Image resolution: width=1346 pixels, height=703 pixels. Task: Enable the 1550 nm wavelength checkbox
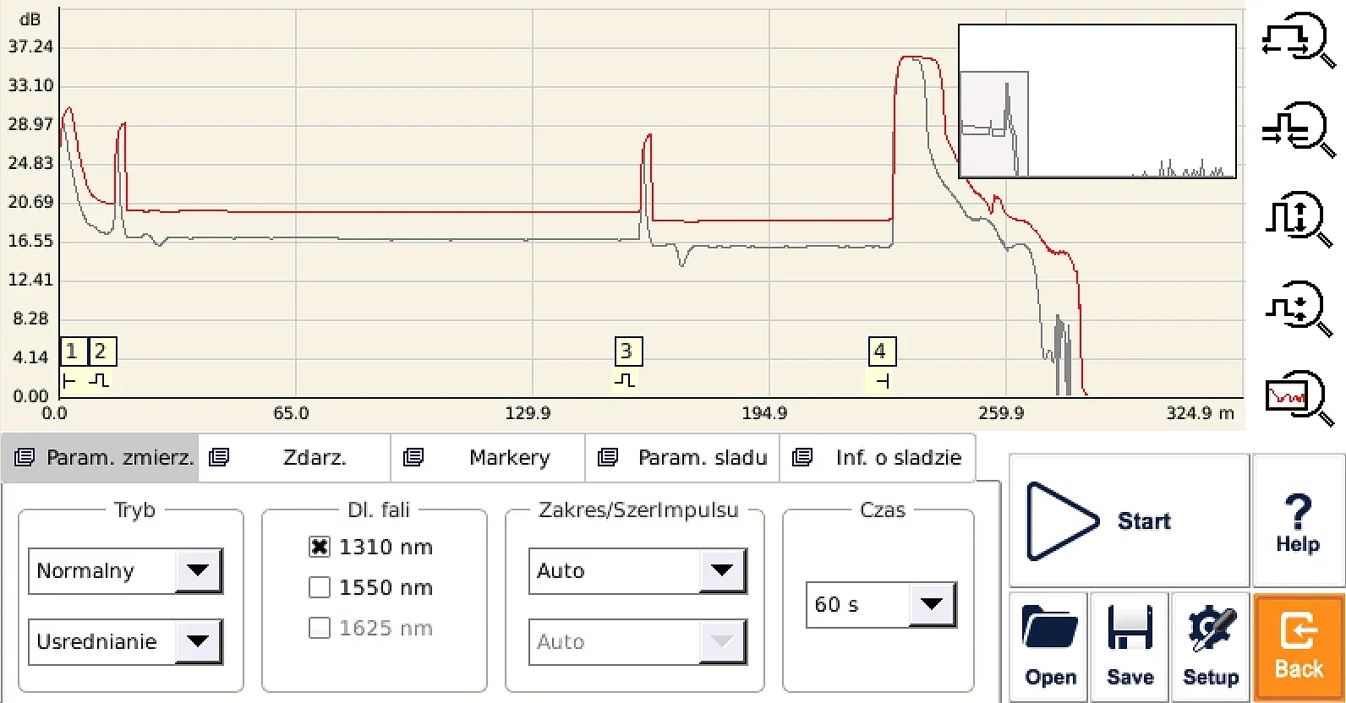tap(320, 587)
